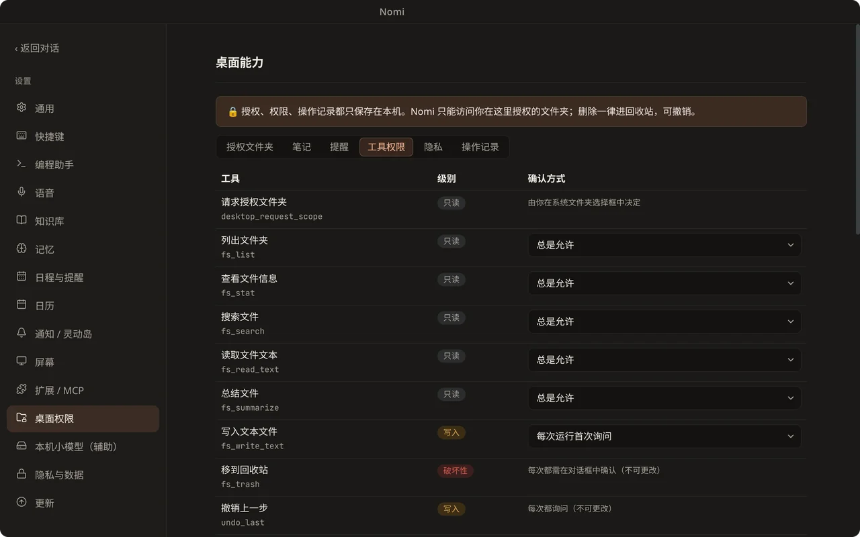860x537 pixels.
Task: Open 编程助手 settings page
Action: pos(83,164)
